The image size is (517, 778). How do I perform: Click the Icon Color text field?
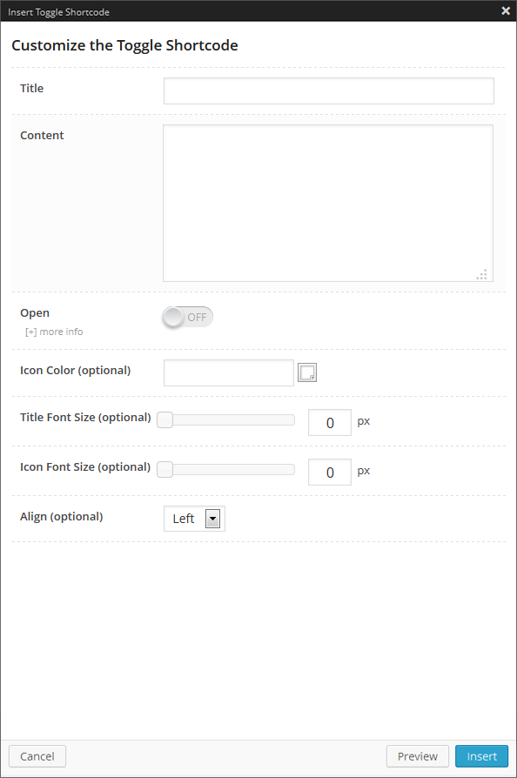click(x=229, y=372)
